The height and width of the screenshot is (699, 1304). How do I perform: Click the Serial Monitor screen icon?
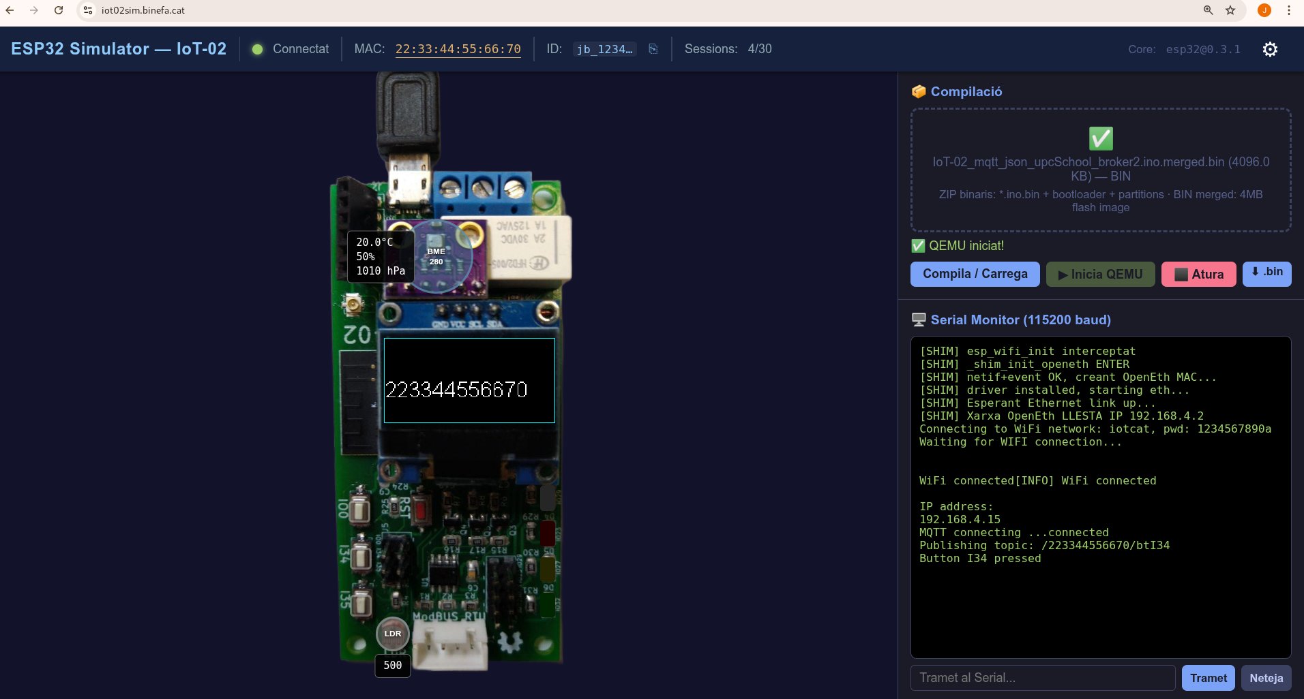[x=919, y=320]
